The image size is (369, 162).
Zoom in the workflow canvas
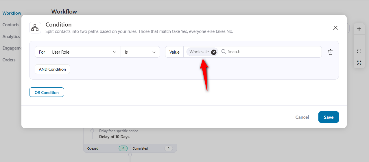[x=359, y=29]
